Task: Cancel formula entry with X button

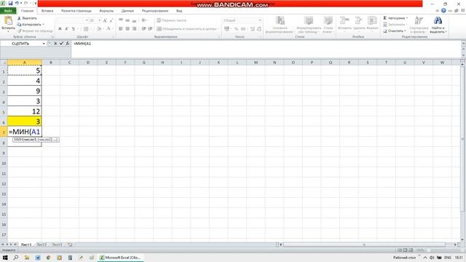Action: (x=55, y=44)
